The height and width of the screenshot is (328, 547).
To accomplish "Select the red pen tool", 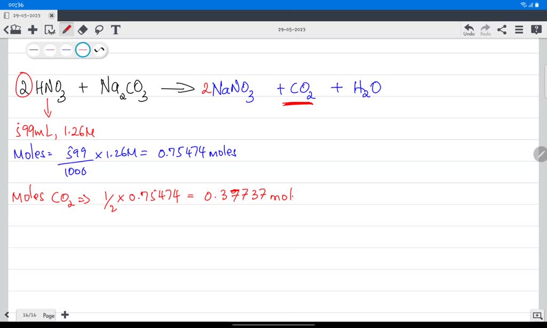I will (67, 29).
